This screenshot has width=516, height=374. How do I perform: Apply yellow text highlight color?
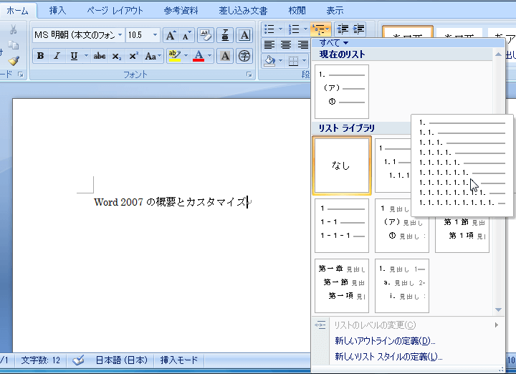click(x=175, y=56)
